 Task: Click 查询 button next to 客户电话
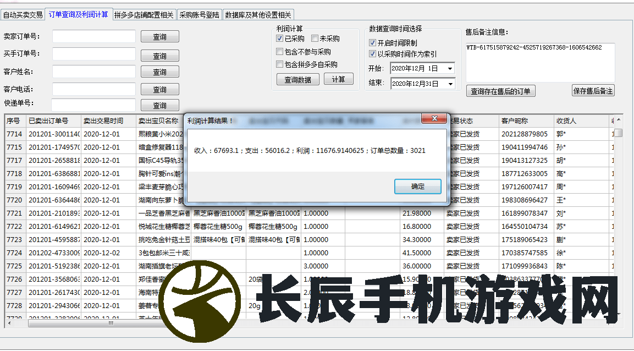pos(159,89)
